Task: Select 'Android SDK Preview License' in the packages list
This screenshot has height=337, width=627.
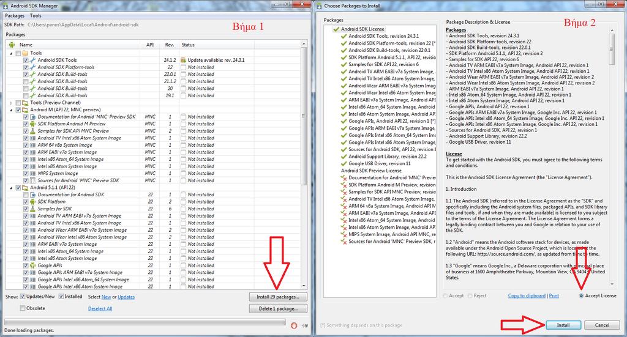Action: (x=371, y=171)
